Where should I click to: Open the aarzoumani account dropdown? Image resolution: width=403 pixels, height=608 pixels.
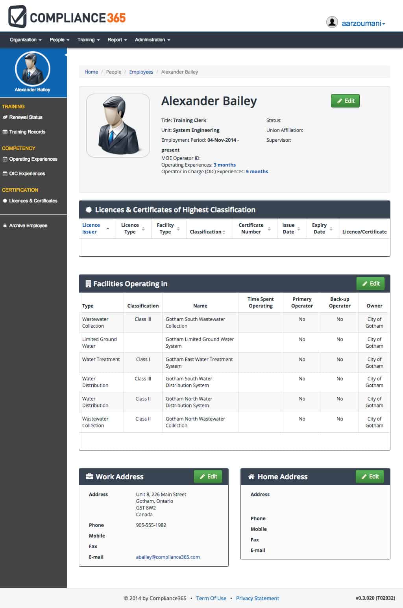pos(363,23)
